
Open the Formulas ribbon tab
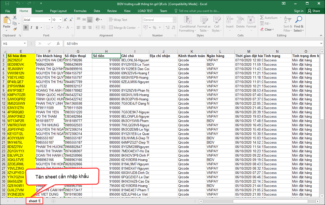click(80, 11)
